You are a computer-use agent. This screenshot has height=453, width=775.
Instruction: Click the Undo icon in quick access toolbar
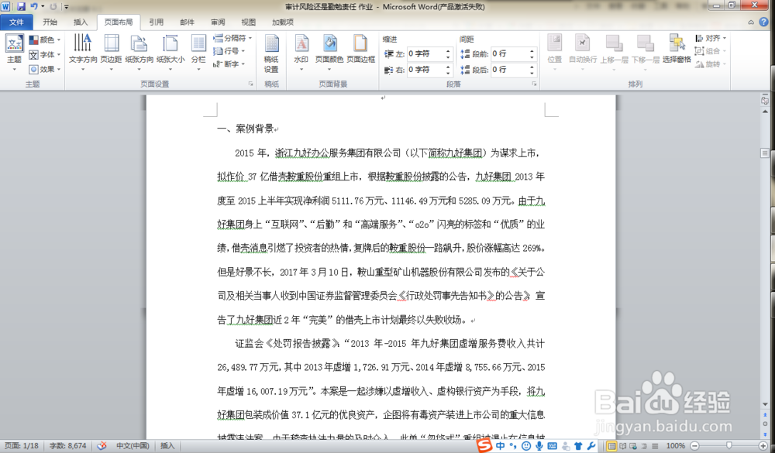34,7
